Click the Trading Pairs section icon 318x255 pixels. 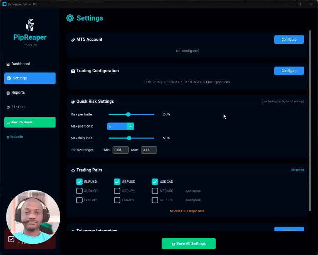73,170
